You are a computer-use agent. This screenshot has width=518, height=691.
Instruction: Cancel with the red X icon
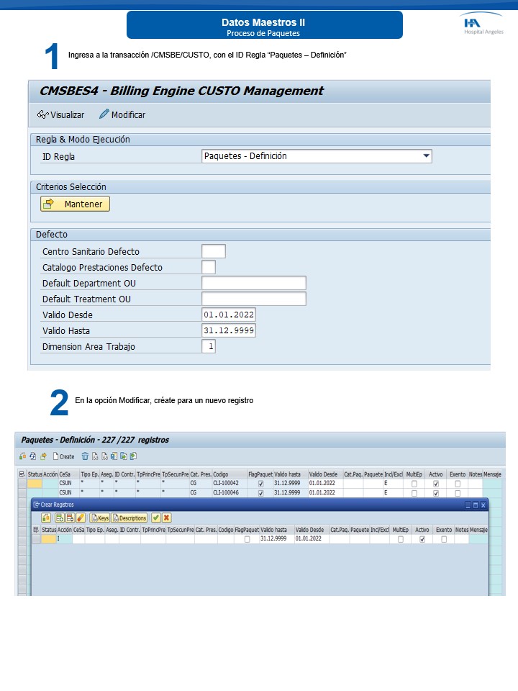[x=166, y=518]
